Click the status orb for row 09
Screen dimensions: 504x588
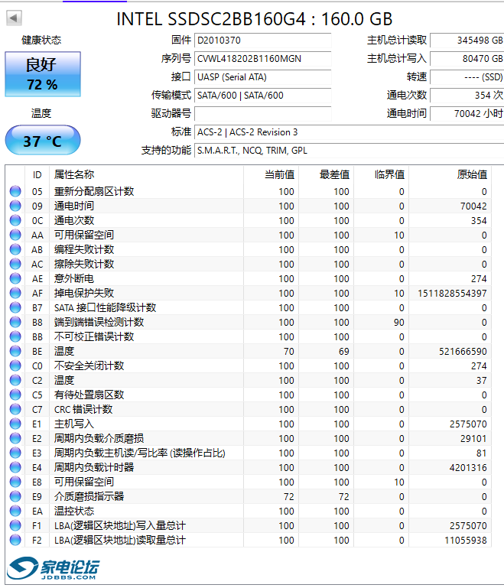point(15,206)
